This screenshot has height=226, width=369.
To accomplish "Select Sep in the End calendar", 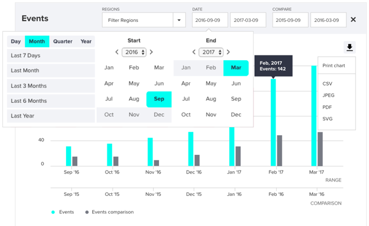I will pos(236,99).
